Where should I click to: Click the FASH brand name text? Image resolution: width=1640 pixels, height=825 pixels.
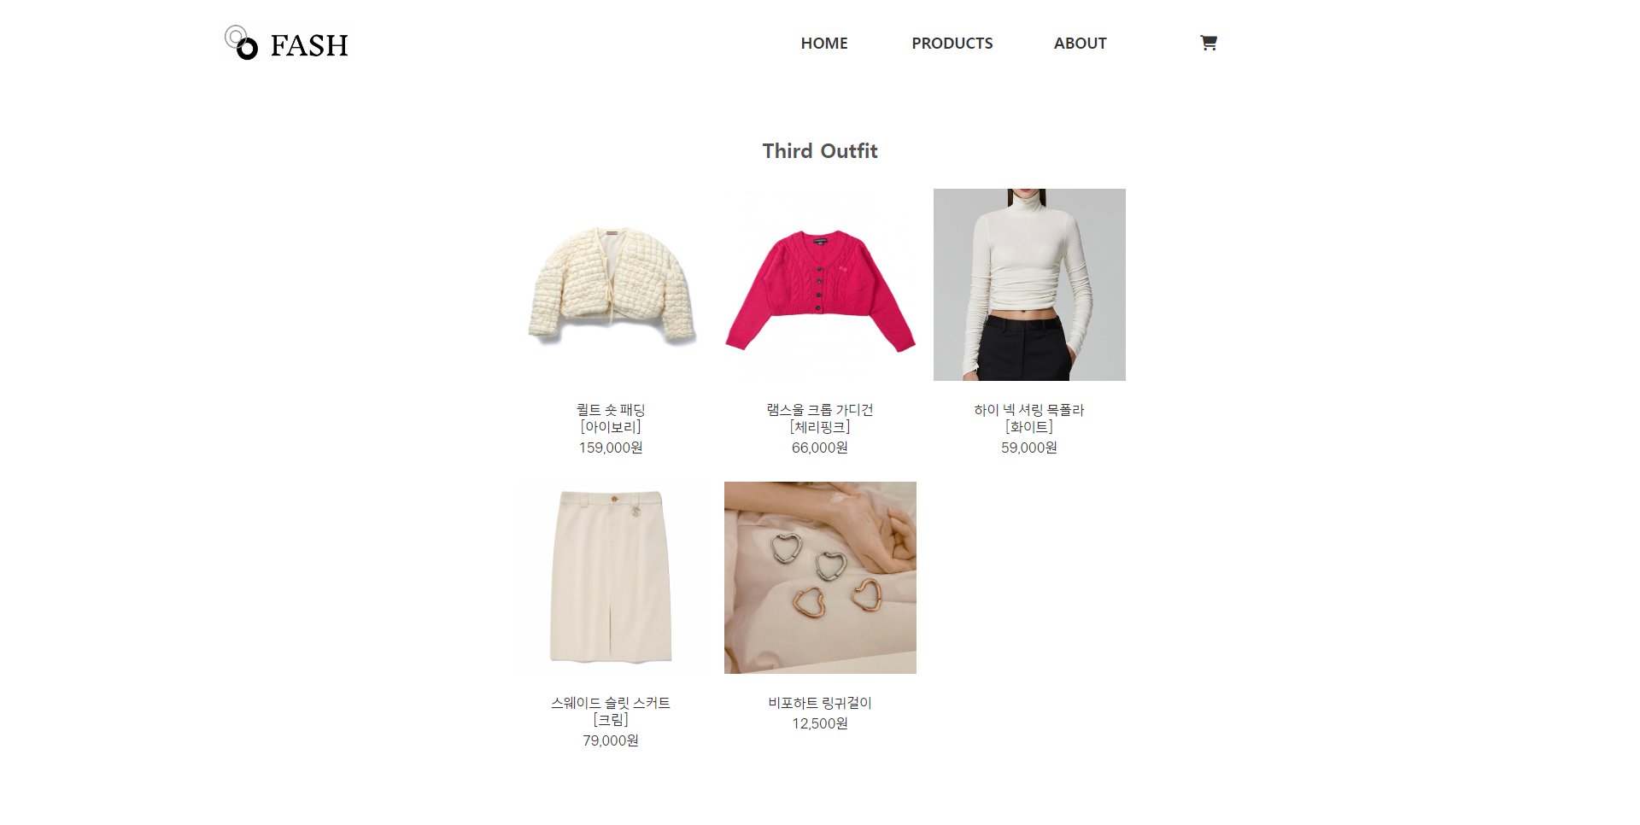(309, 45)
